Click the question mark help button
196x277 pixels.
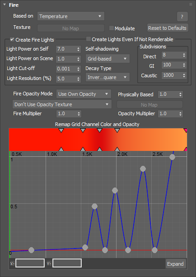pyautogui.click(x=182, y=17)
